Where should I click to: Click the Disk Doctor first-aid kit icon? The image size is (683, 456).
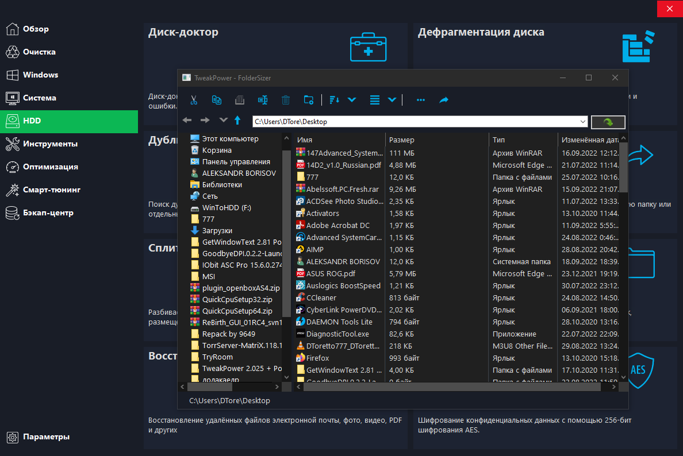coord(368,47)
